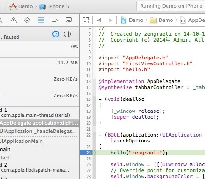Image resolution: width=205 pixels, height=179 pixels.
Task: Click the #import "hello.h" line
Action: coord(124,69)
